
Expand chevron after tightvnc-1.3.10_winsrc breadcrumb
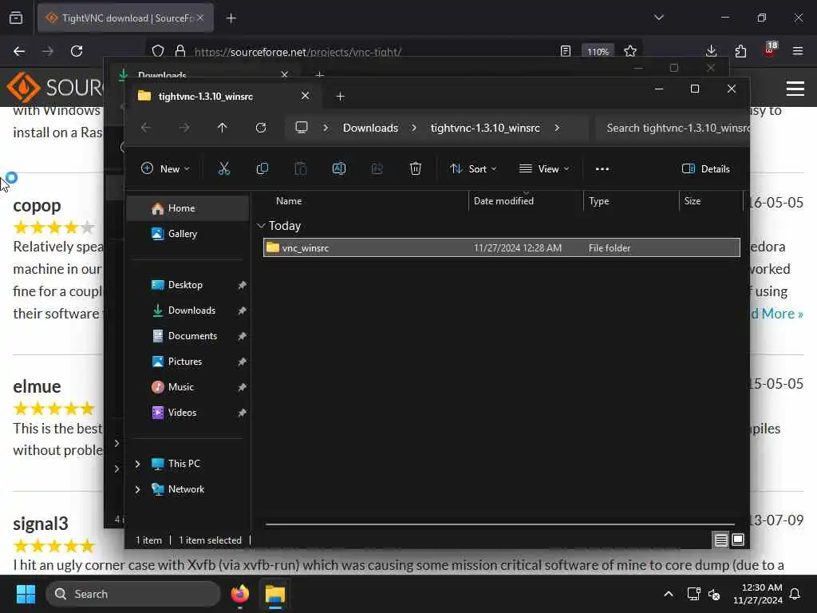coord(557,128)
